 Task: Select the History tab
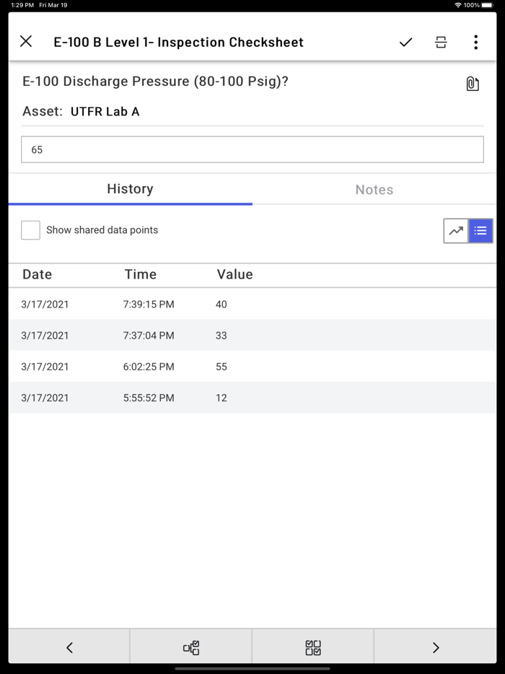(131, 189)
